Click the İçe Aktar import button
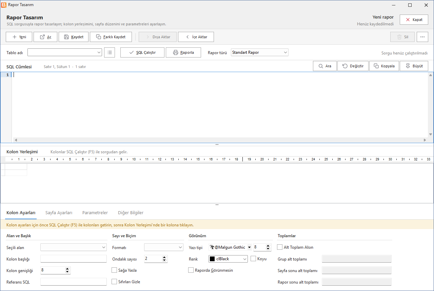Screen dimensions: 434x291 196,37
